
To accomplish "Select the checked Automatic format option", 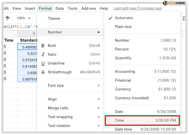I will [124, 18].
